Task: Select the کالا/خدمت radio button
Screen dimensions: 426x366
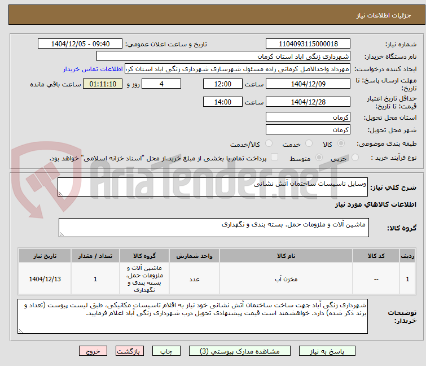Action: [x=269, y=143]
